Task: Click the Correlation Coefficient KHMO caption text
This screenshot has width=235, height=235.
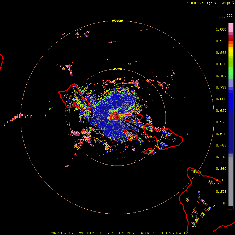Action: click(119, 233)
